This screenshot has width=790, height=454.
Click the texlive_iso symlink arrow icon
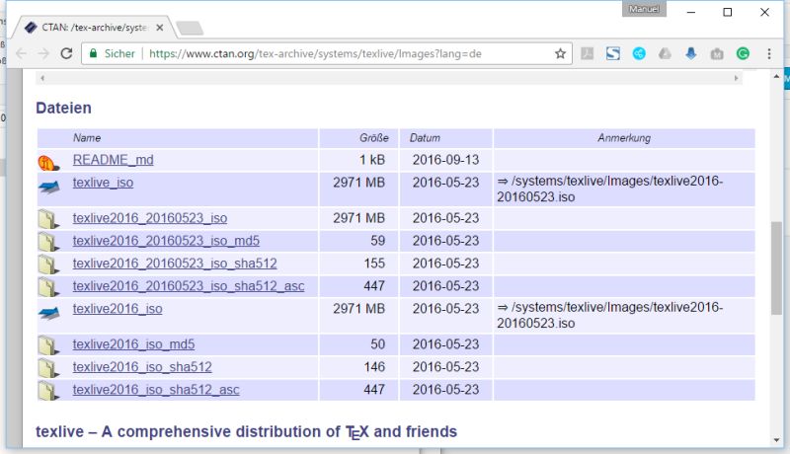pos(48,188)
